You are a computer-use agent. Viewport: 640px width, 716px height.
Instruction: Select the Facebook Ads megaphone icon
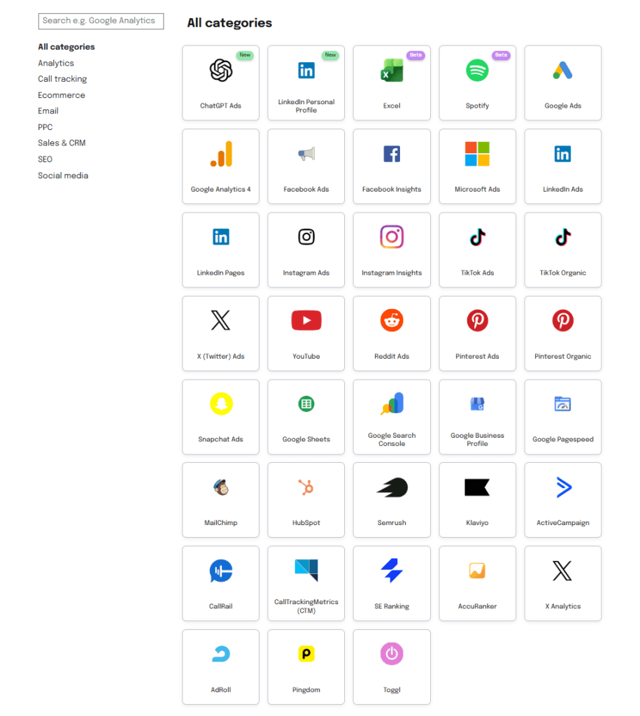pos(306,154)
